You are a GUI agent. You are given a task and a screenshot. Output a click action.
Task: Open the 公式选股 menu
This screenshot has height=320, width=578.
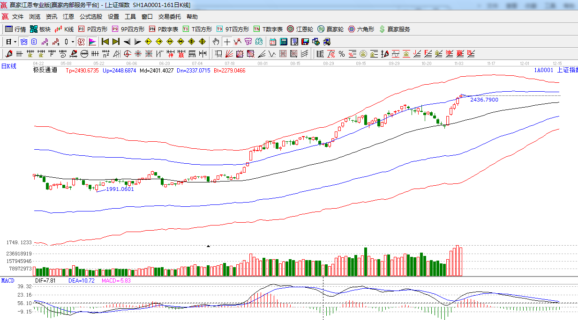[90, 16]
